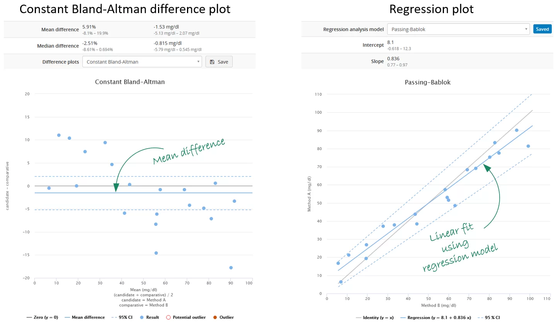Click the blue Saved button

[542, 29]
